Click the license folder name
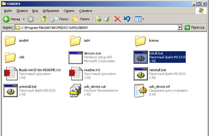The height and width of the screenshot is (136, 209). click(x=154, y=41)
